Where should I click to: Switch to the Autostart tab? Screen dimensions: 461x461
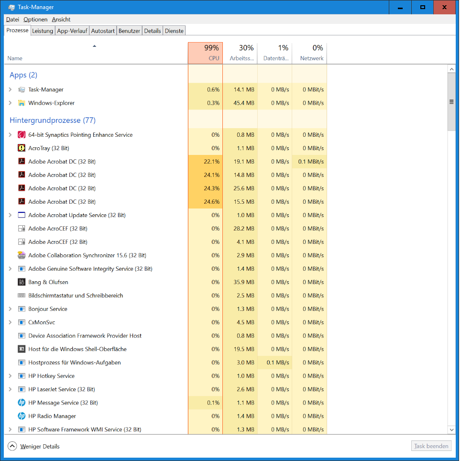103,31
